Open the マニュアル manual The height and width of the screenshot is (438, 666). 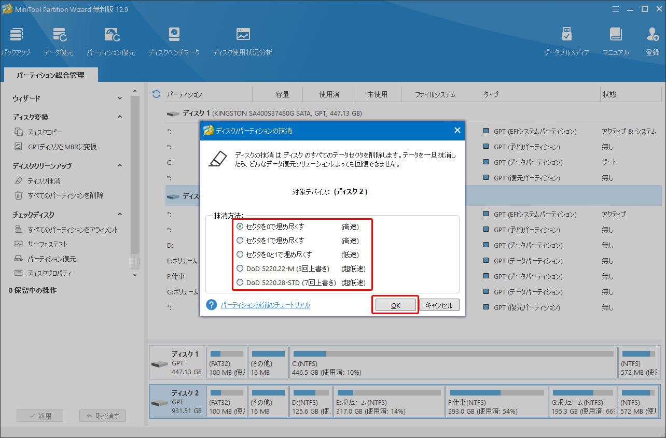[616, 41]
